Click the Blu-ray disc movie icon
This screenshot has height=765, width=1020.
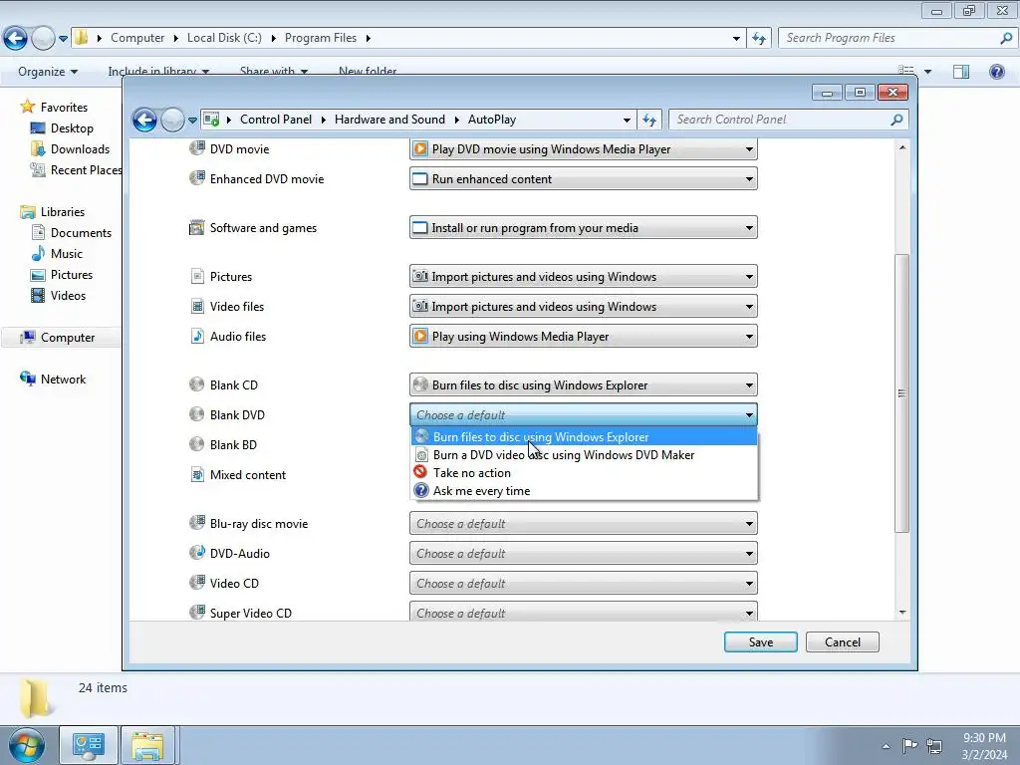tap(197, 523)
